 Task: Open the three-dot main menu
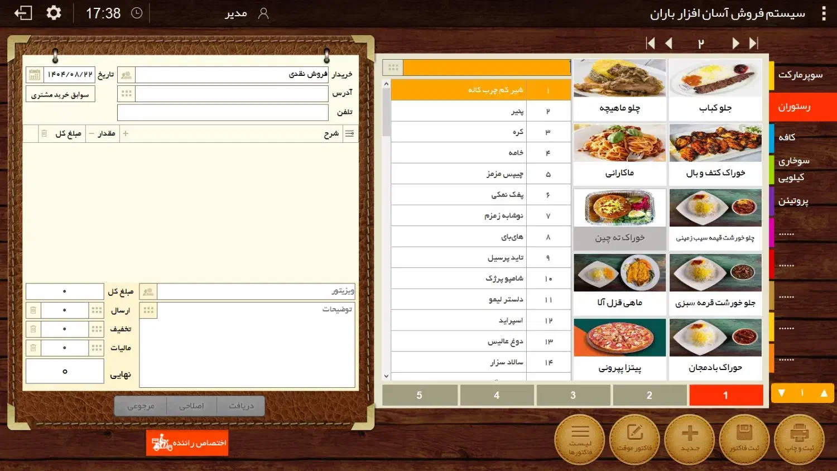(x=824, y=13)
